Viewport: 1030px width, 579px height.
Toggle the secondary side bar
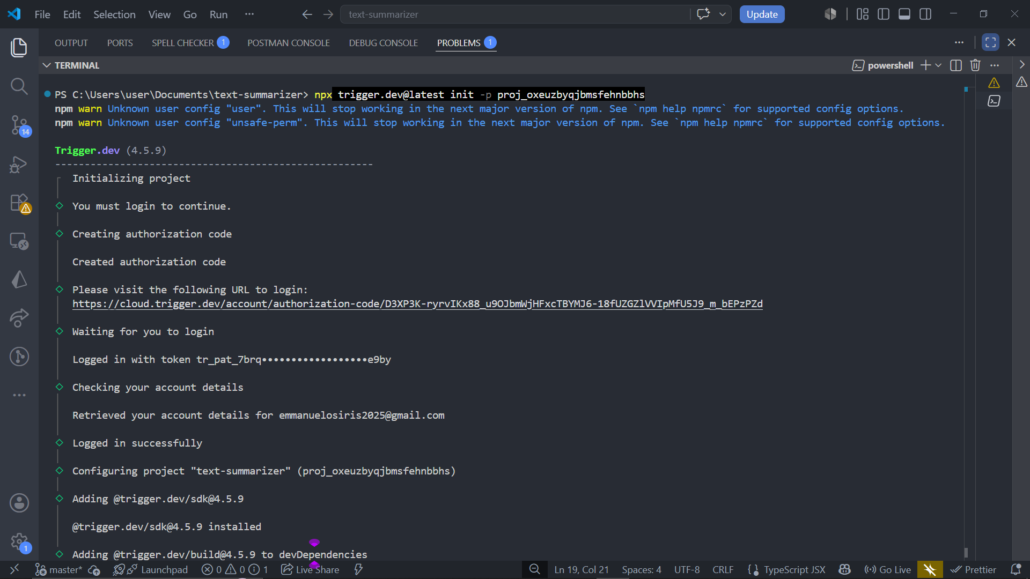point(925,14)
